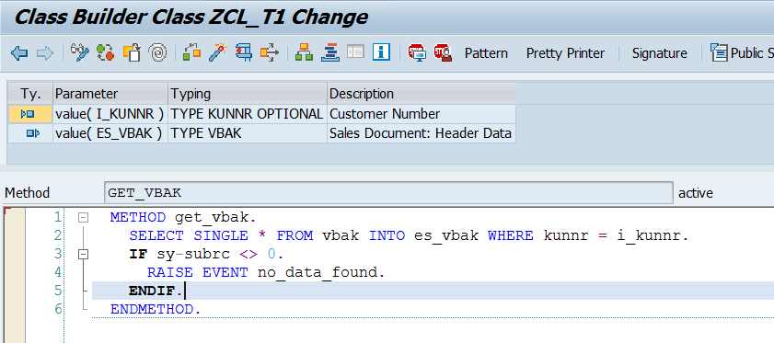The image size is (774, 343).
Task: Select the exporting parameter type icon for ES_VBAK
Action: 32,133
